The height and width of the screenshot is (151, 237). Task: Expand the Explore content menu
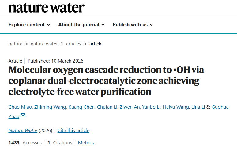point(29,25)
